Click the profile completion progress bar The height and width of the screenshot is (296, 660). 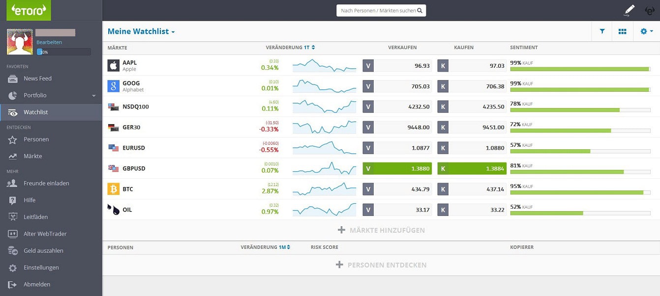point(63,52)
